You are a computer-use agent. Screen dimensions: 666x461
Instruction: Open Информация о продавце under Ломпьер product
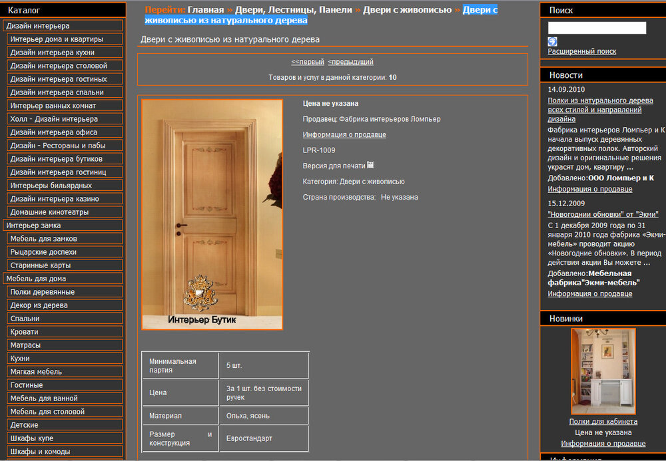344,134
